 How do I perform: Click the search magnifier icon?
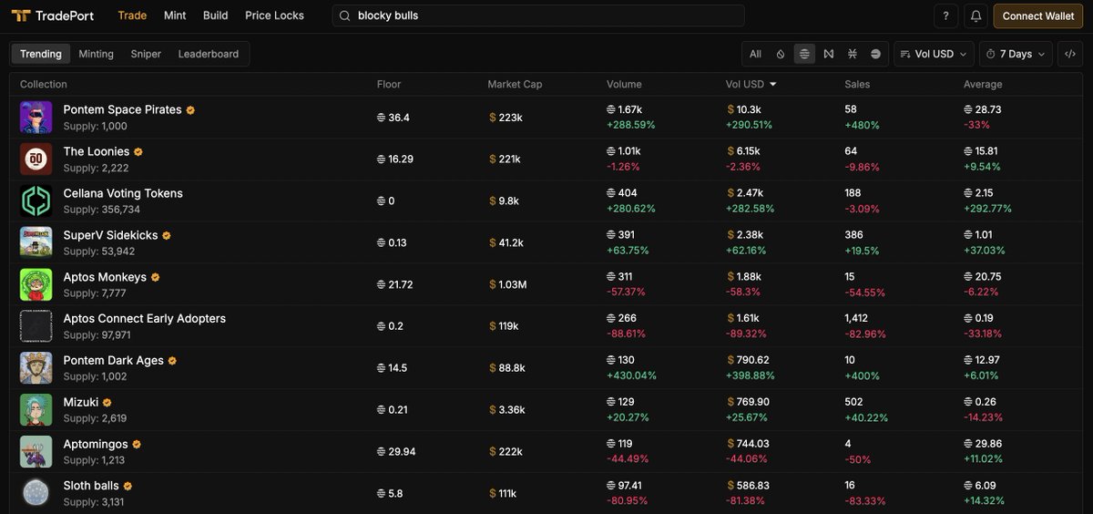tap(344, 15)
